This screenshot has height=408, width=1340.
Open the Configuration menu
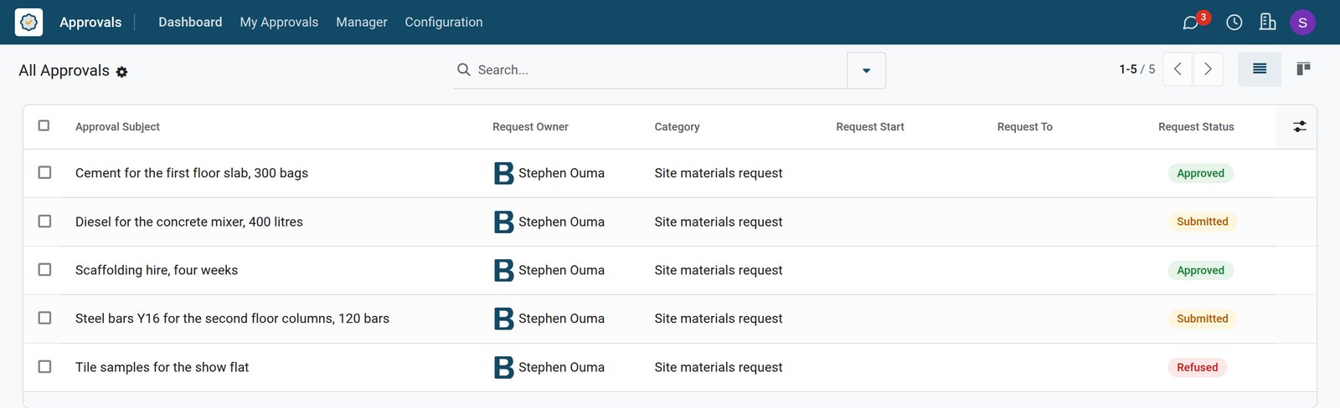point(444,22)
